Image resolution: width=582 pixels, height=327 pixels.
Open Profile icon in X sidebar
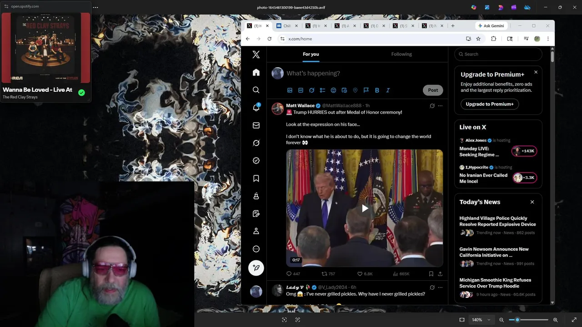256,231
